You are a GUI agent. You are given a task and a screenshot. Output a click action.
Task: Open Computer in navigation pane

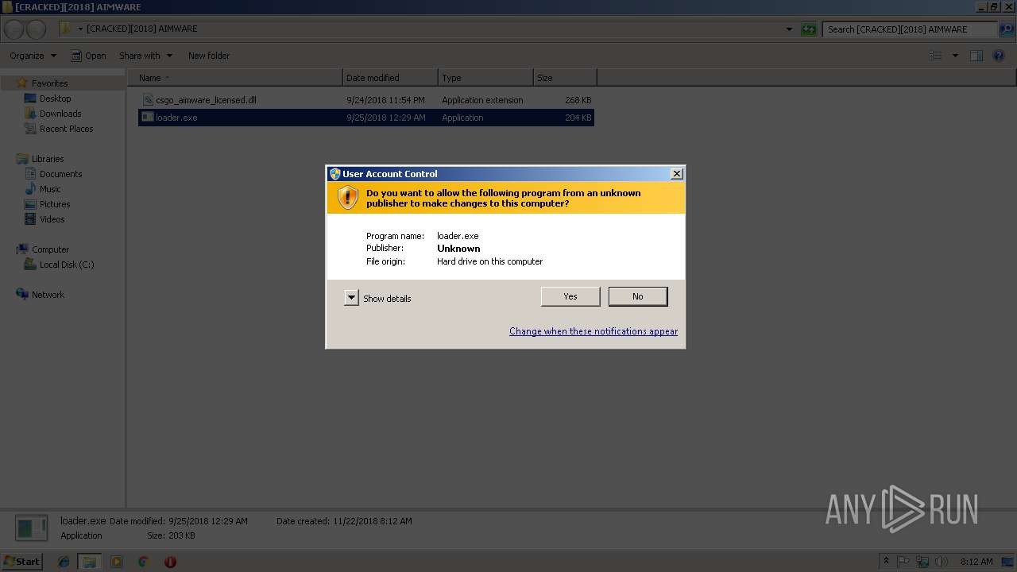pyautogui.click(x=50, y=249)
